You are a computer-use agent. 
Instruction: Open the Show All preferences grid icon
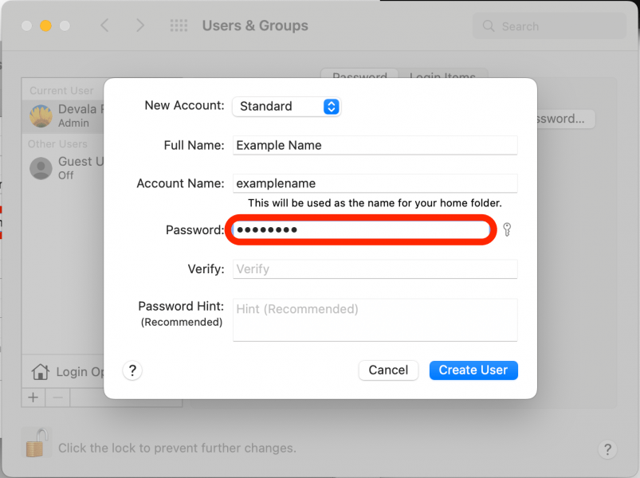tap(179, 25)
